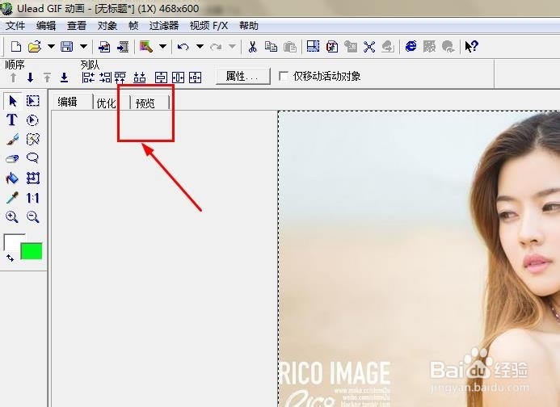
Task: Expand the Save dropdown arrow
Action: 83,46
